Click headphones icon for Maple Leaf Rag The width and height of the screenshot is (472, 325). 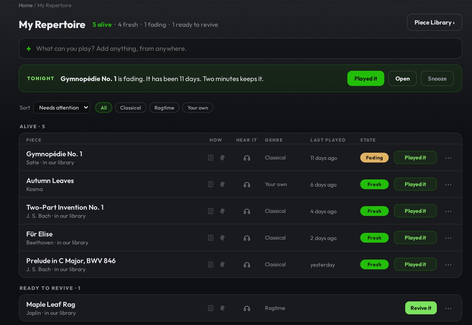247,308
